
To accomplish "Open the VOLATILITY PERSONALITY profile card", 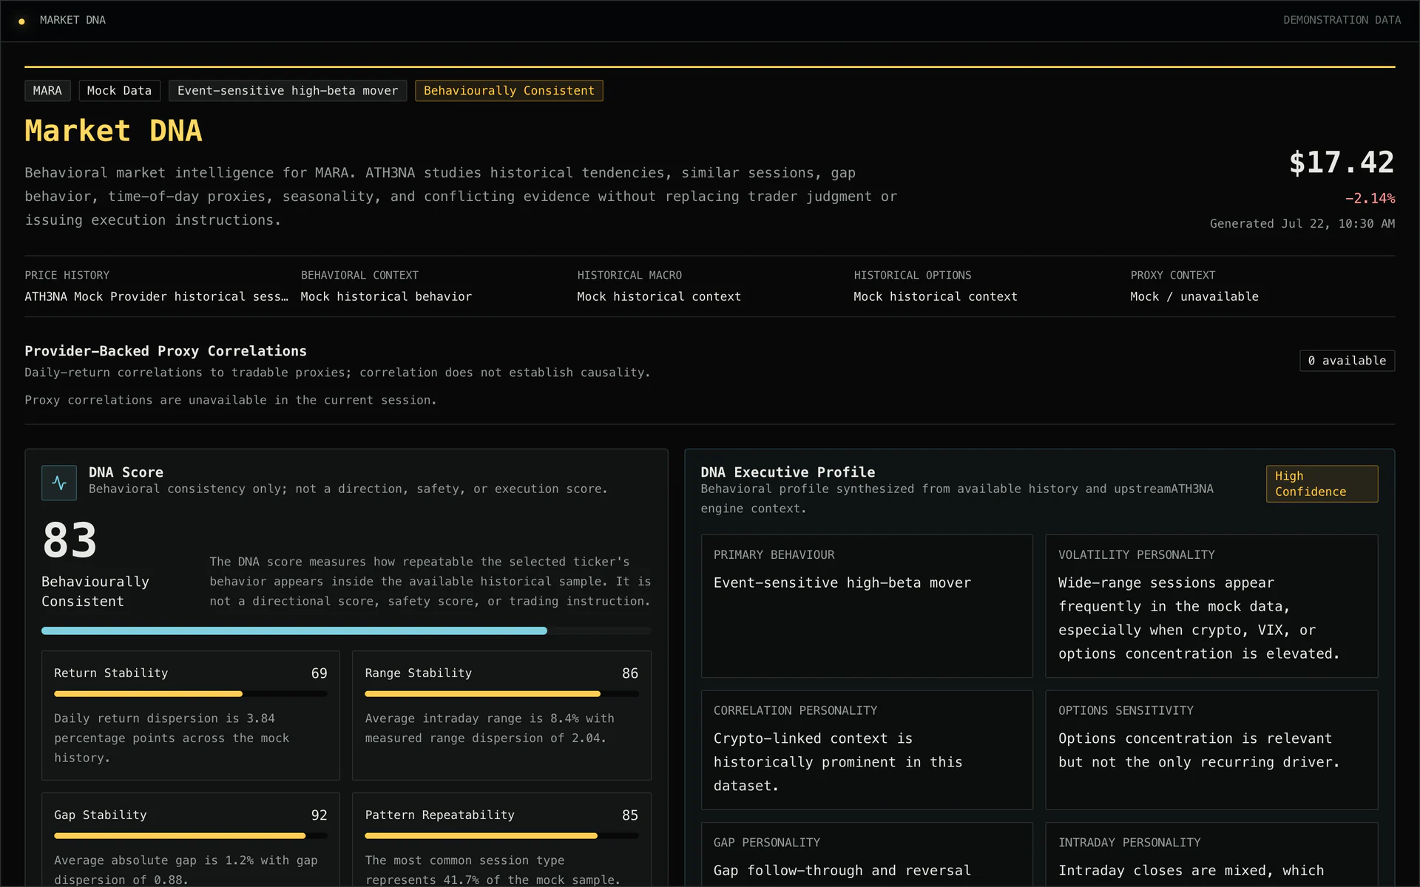I will tap(1211, 606).
